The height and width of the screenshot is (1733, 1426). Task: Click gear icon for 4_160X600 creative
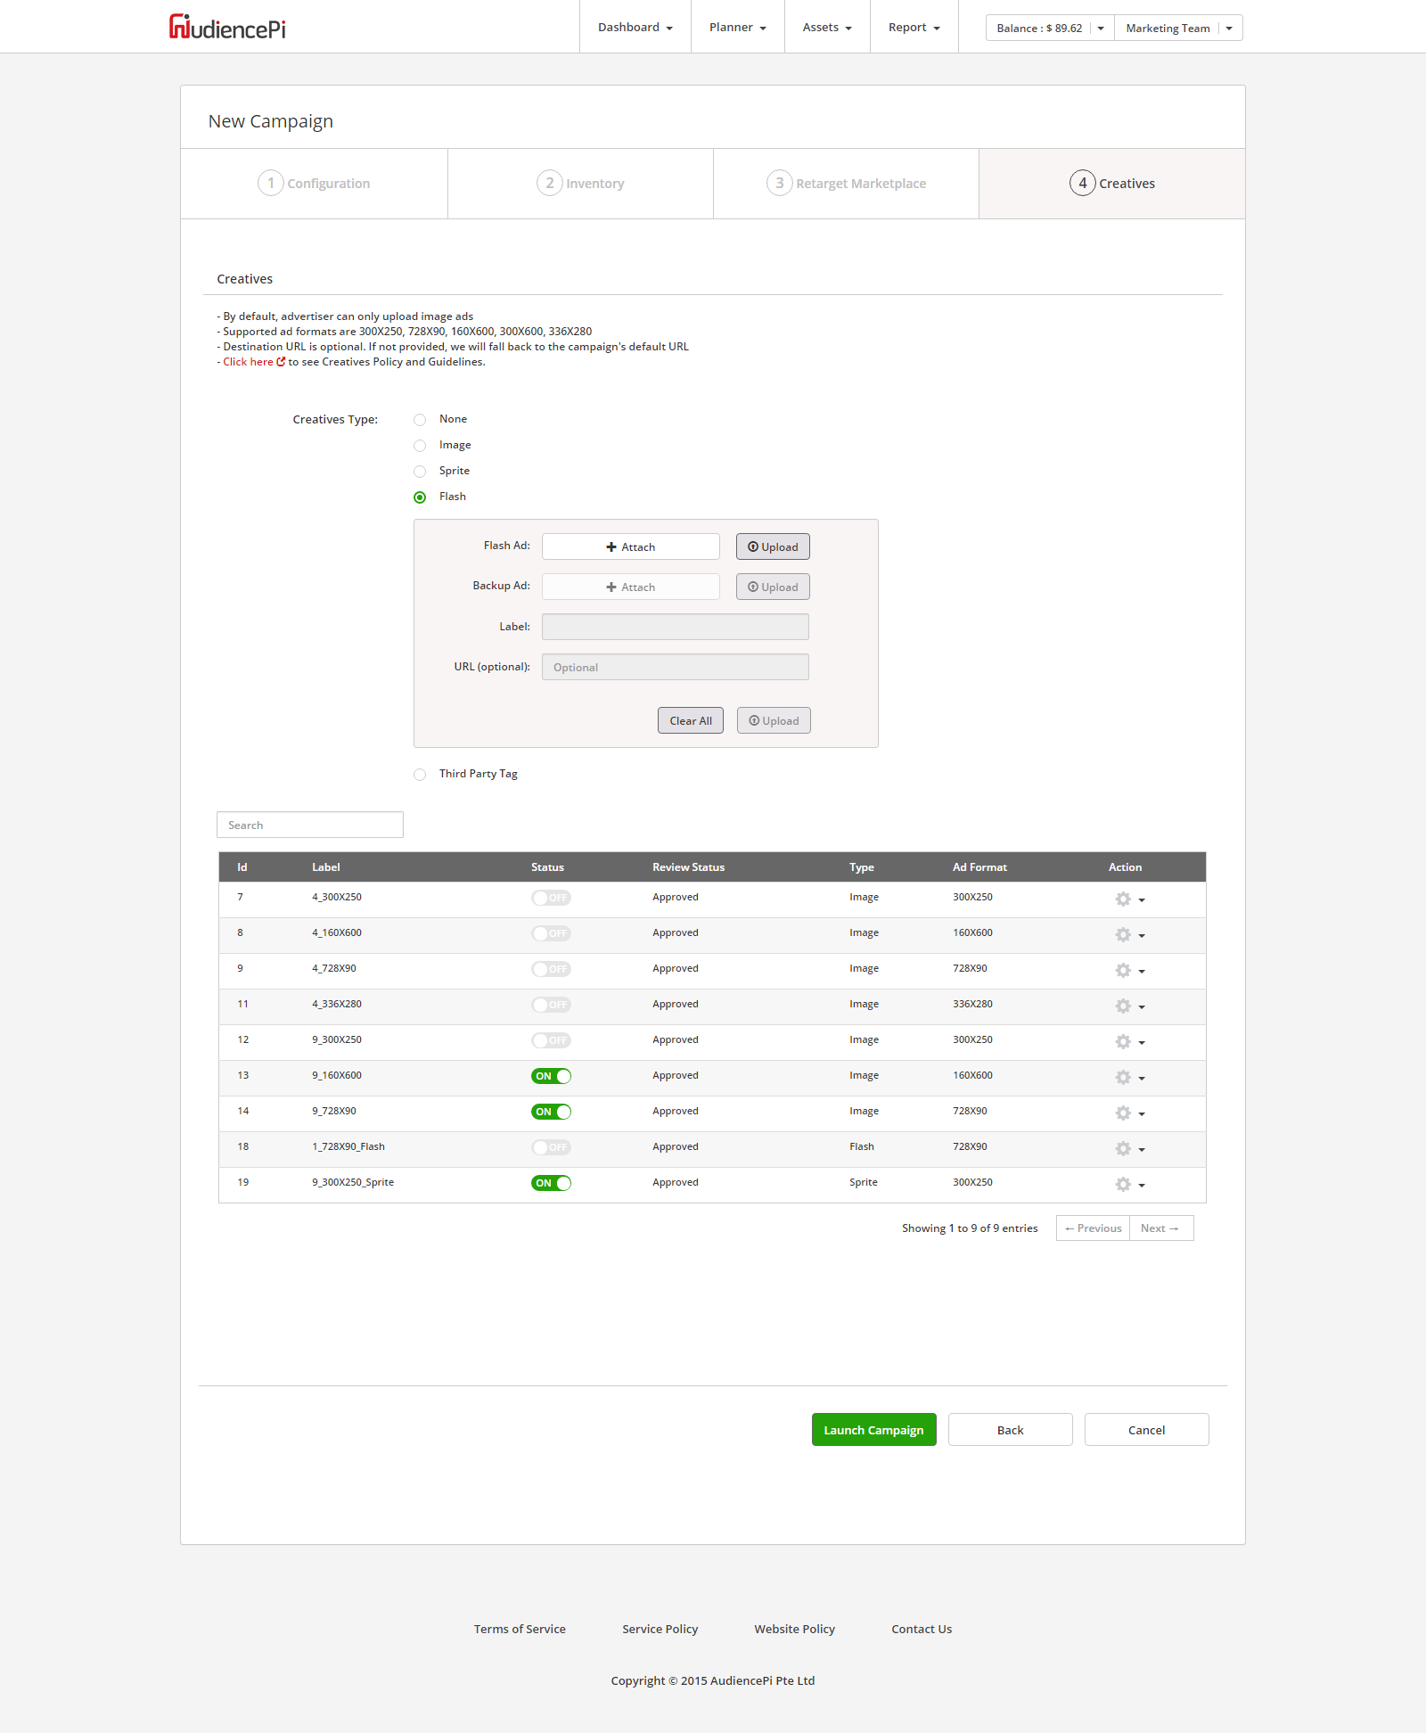(x=1124, y=935)
